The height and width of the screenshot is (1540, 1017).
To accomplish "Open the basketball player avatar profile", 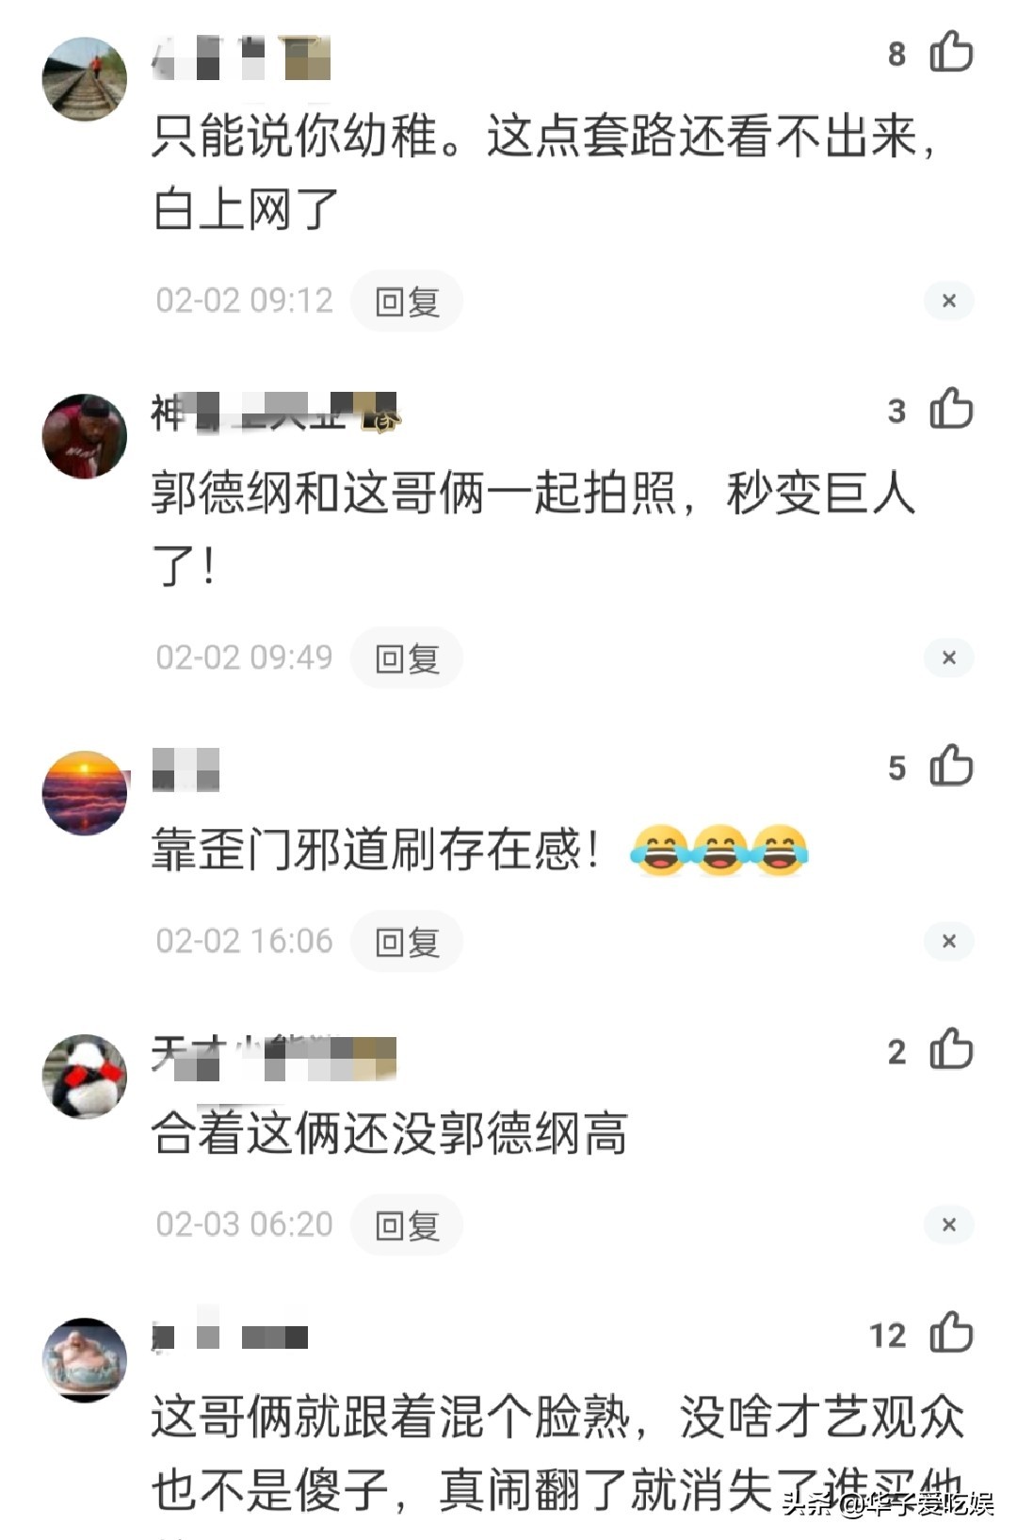I will 85,436.
